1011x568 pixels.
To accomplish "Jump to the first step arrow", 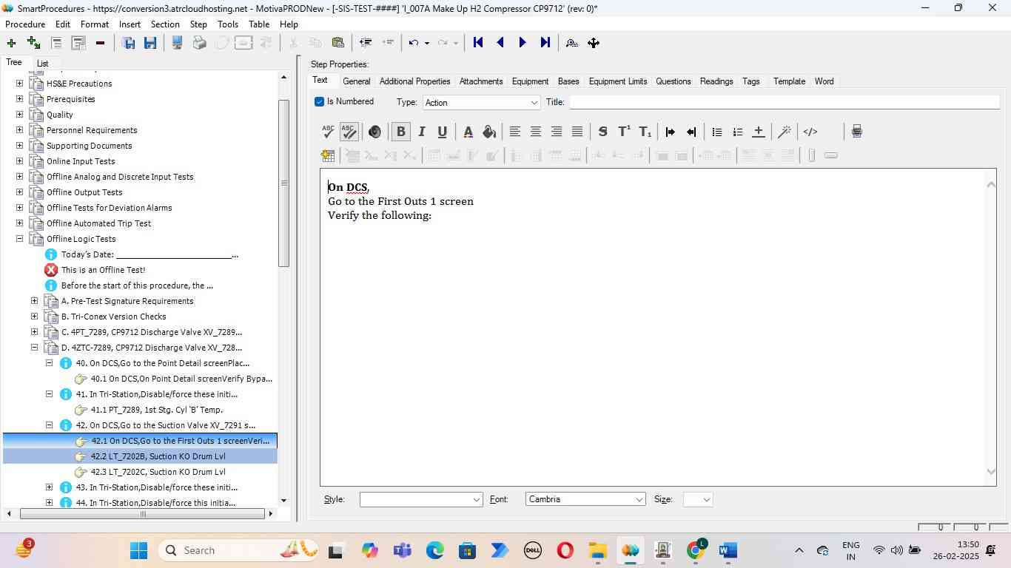I will tap(478, 43).
